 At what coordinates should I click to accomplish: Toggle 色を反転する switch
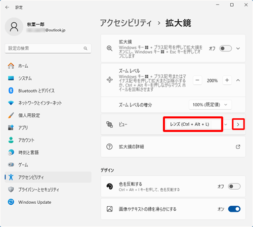point(234,187)
